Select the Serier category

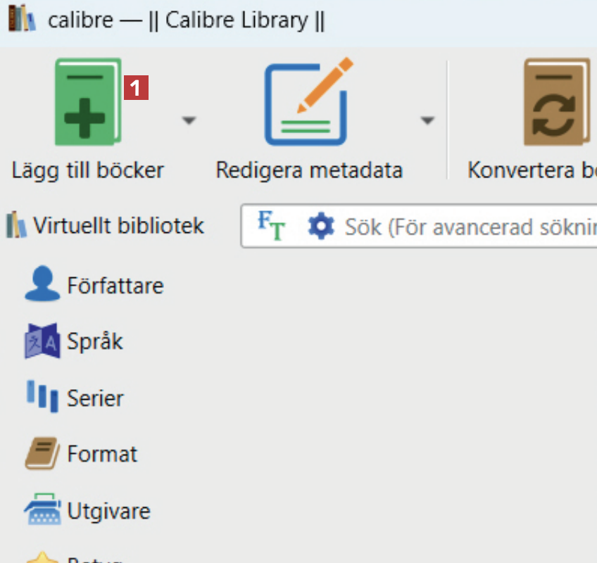95,398
